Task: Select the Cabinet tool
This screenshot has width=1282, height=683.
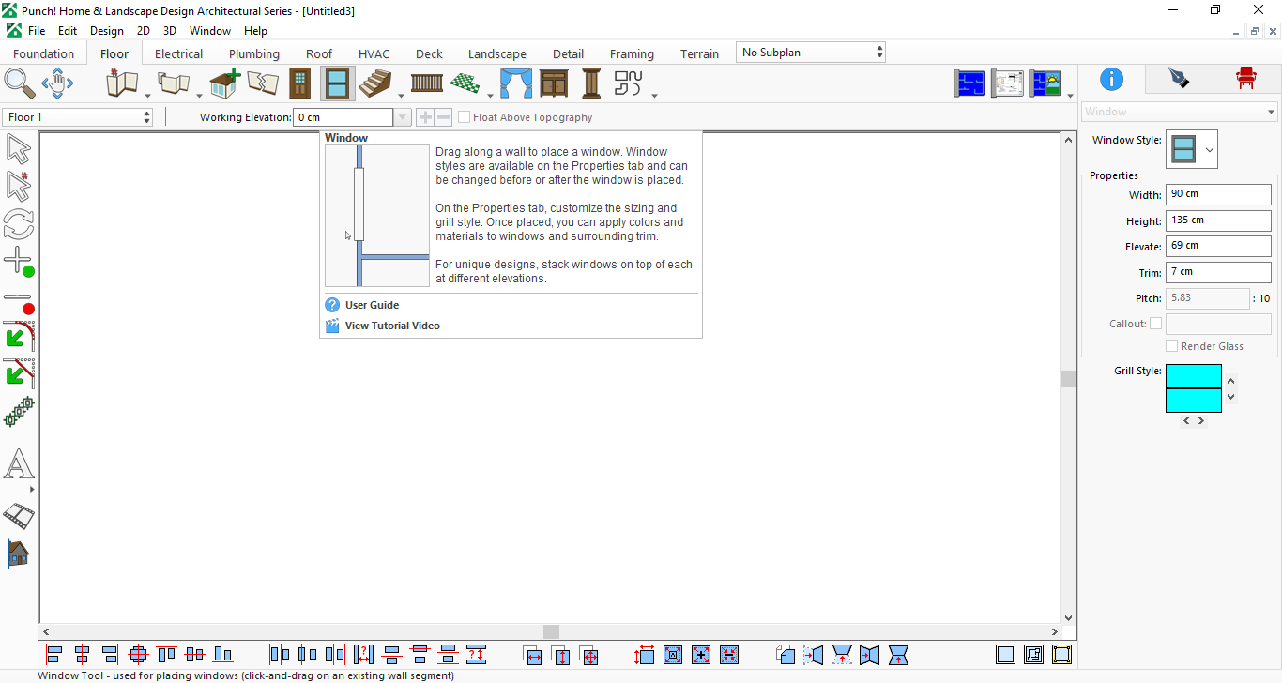Action: (554, 83)
